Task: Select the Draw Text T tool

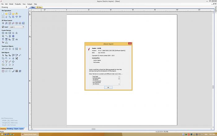Action: (x=3, y=39)
